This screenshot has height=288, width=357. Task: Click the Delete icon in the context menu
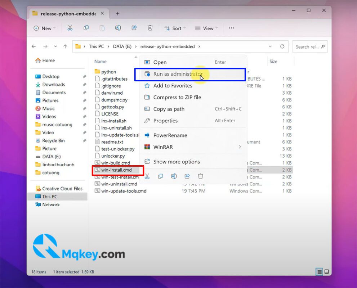click(x=200, y=176)
